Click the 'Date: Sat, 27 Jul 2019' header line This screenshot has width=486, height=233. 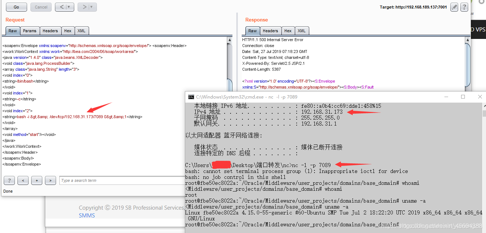pyautogui.click(x=275, y=51)
